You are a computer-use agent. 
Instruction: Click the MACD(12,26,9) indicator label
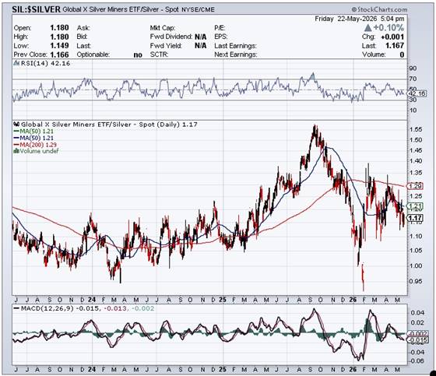tap(47, 308)
